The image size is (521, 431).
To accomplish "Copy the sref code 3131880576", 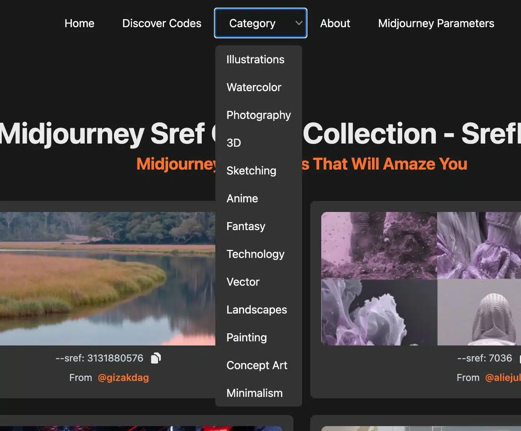I will pos(156,358).
